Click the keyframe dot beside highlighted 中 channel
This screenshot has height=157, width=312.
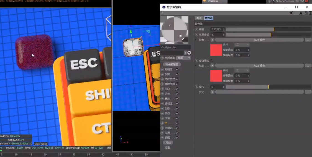162,123
